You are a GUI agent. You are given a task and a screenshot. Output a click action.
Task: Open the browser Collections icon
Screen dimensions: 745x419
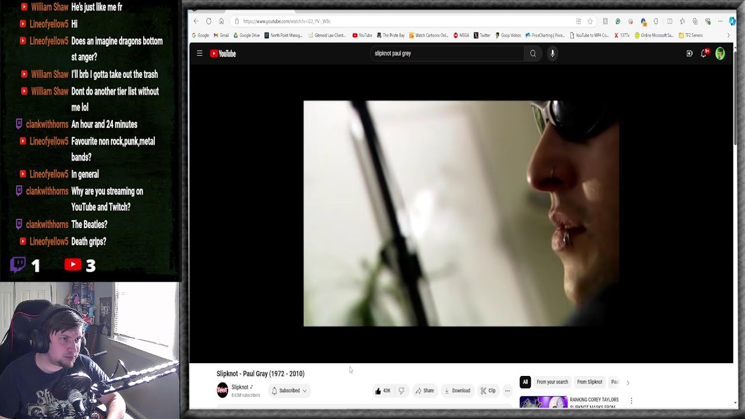[695, 21]
